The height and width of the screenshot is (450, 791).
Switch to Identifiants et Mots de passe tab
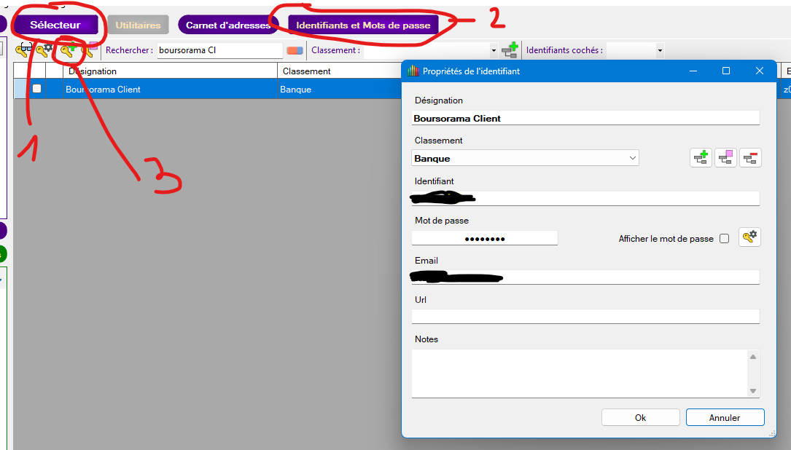pos(363,25)
